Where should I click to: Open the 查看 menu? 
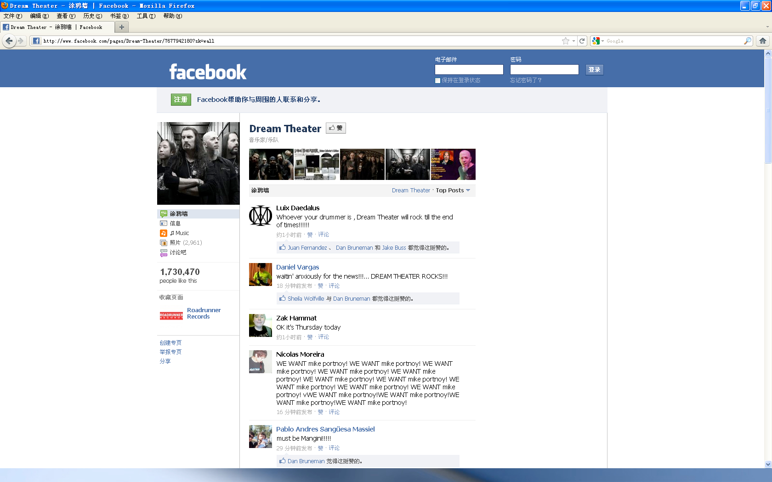66,16
